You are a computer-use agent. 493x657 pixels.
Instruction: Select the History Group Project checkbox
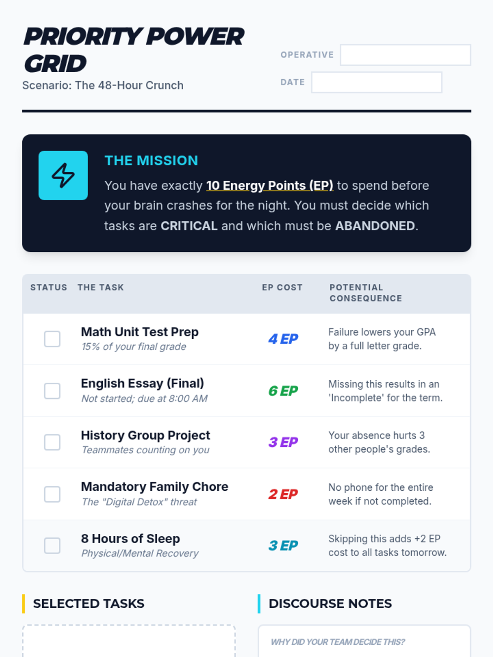click(x=52, y=442)
